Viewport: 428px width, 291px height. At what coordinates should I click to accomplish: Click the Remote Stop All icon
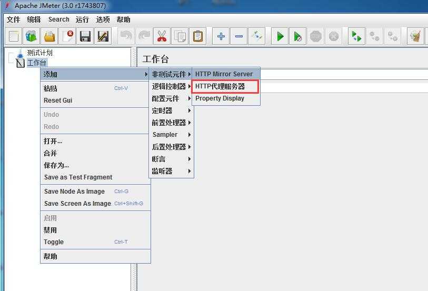pos(374,36)
